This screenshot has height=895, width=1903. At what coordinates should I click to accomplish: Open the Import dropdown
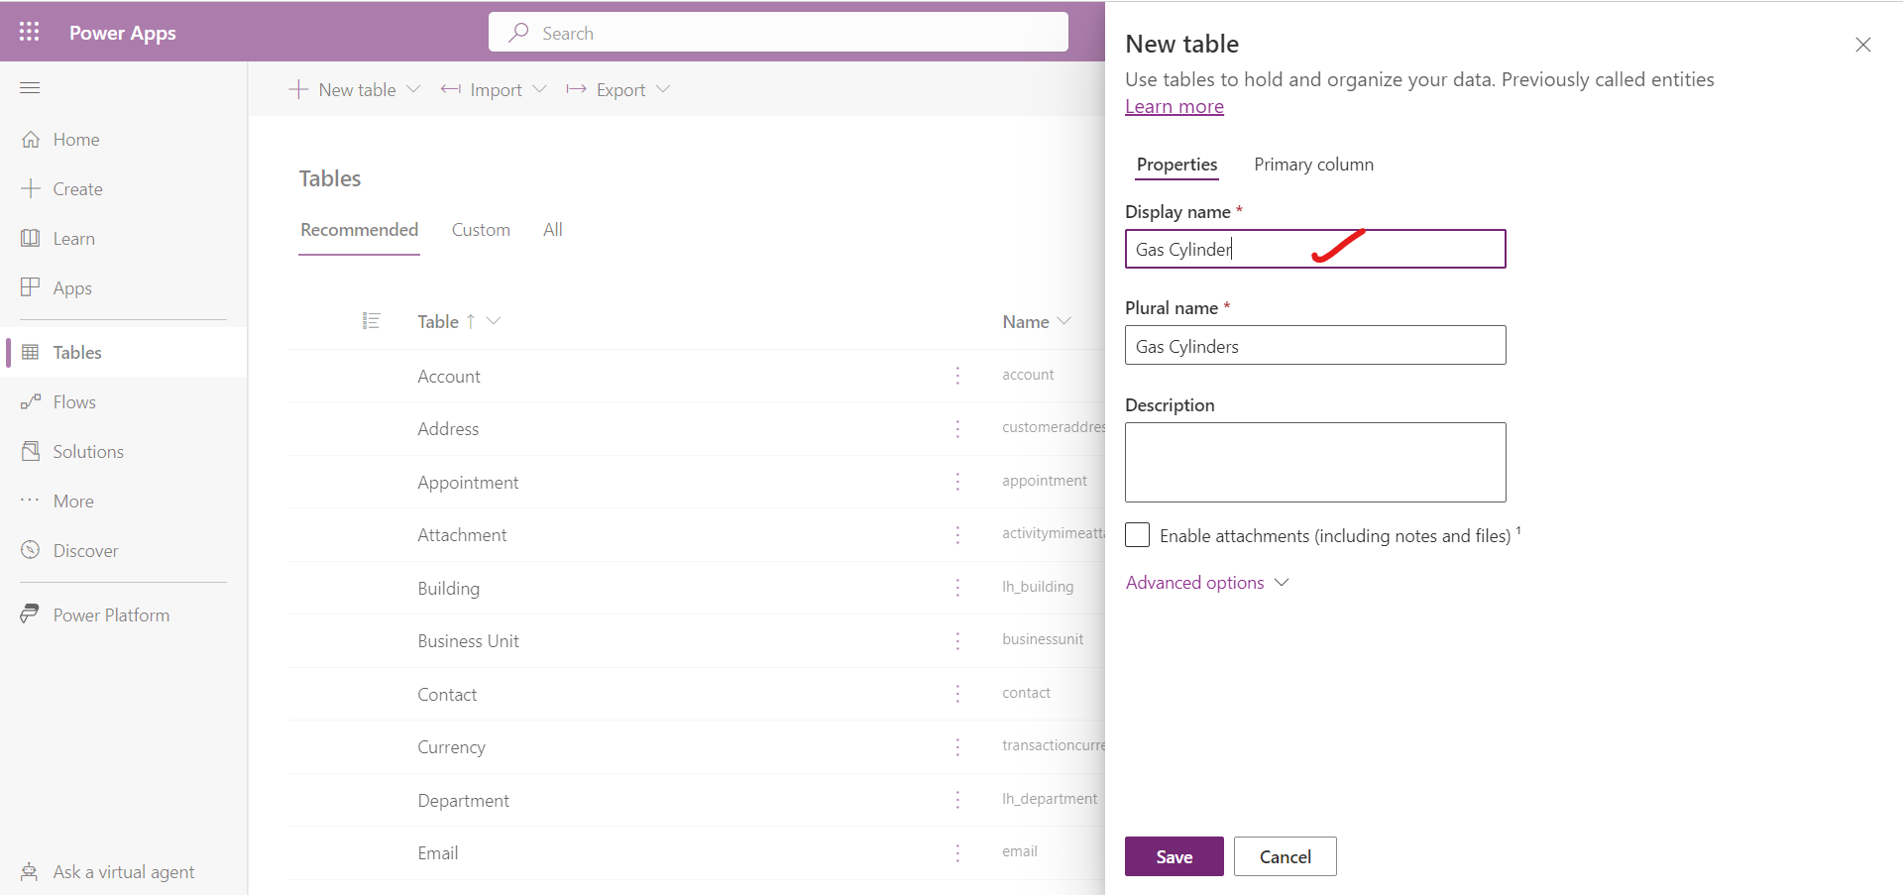[494, 89]
